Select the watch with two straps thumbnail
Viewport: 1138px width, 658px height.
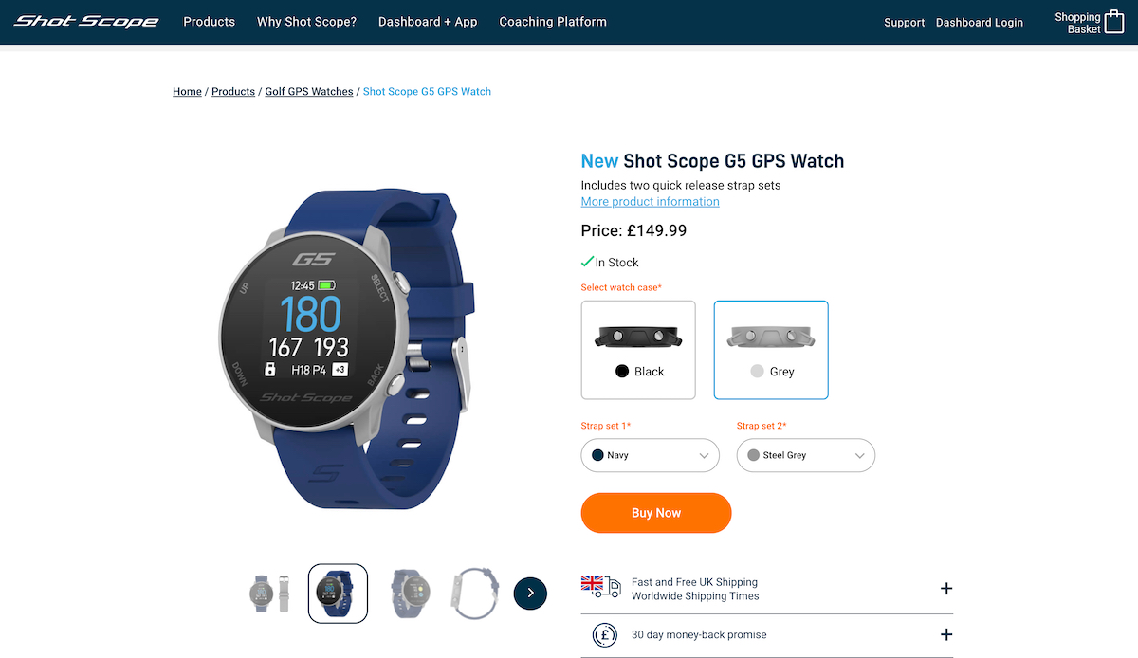(270, 594)
